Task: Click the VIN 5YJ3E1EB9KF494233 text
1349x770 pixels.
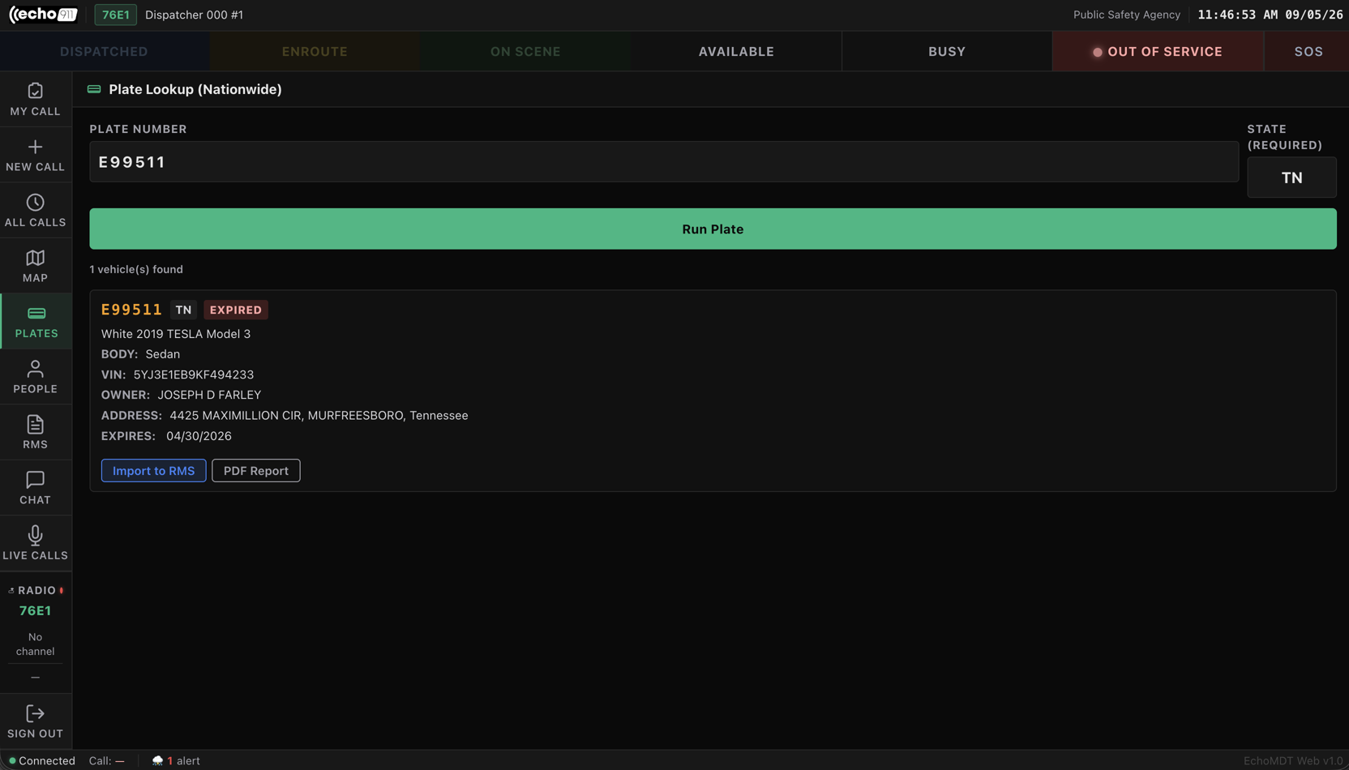Action: (x=194, y=374)
